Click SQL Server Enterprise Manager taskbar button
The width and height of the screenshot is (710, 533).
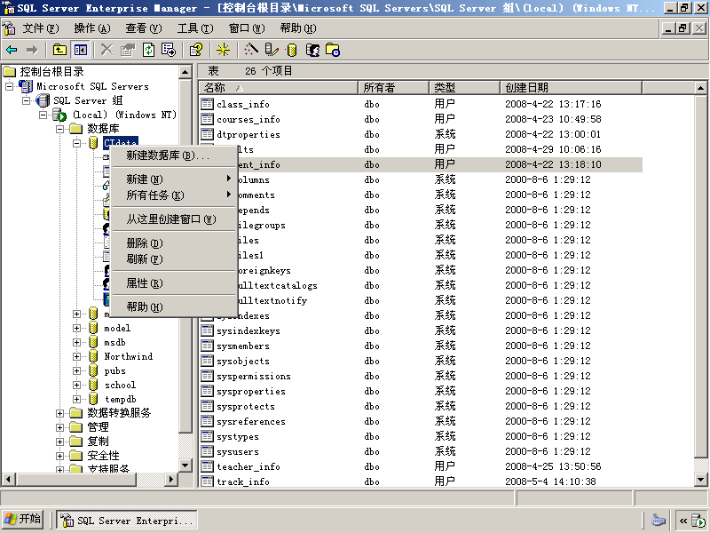(x=127, y=521)
